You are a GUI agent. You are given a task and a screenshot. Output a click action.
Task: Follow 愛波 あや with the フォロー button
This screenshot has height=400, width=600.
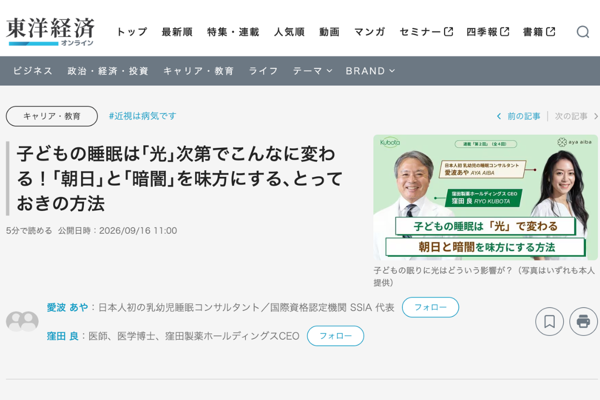click(x=430, y=307)
